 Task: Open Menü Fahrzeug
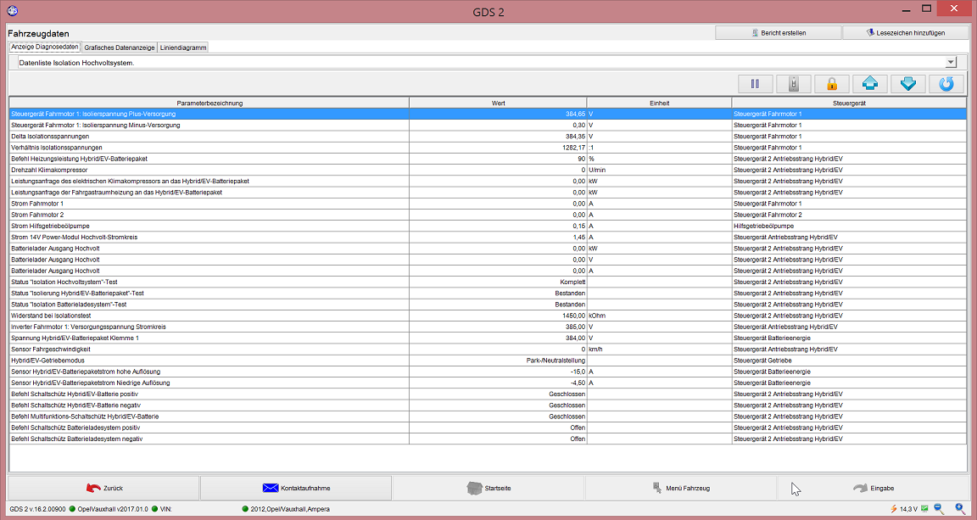(x=681, y=488)
